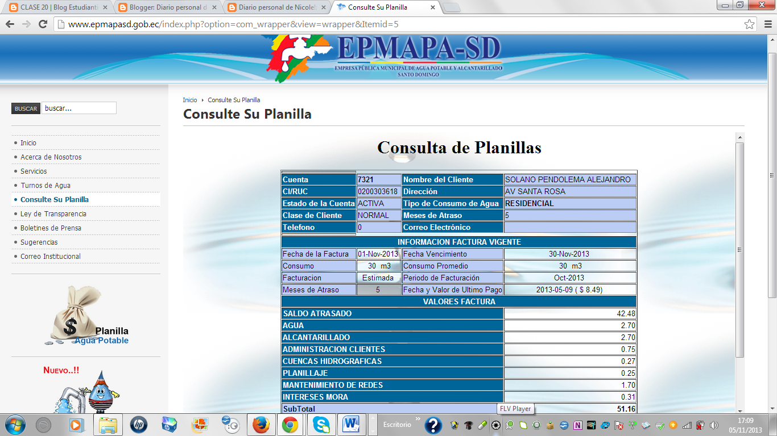The width and height of the screenshot is (777, 436).
Task: Switch to Firefox in the taskbar
Action: pyautogui.click(x=260, y=425)
